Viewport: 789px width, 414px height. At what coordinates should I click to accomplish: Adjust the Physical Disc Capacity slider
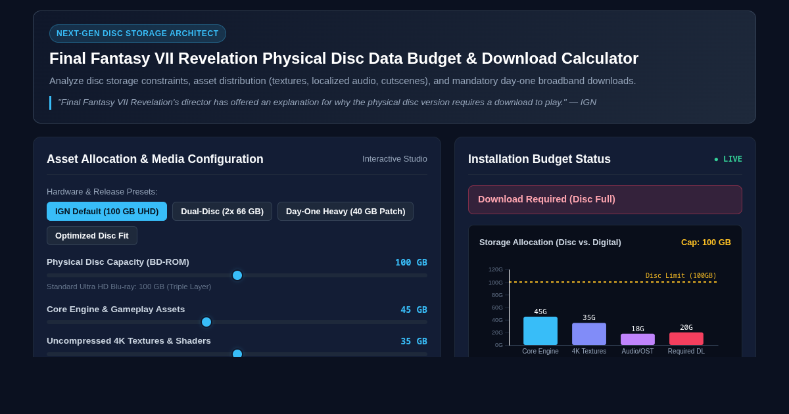[237, 275]
